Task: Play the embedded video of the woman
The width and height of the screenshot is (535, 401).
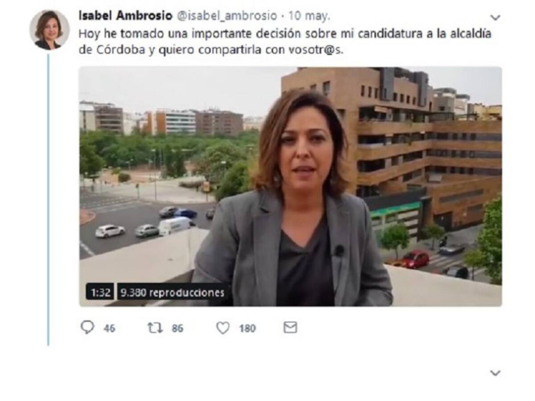Action: click(x=290, y=187)
